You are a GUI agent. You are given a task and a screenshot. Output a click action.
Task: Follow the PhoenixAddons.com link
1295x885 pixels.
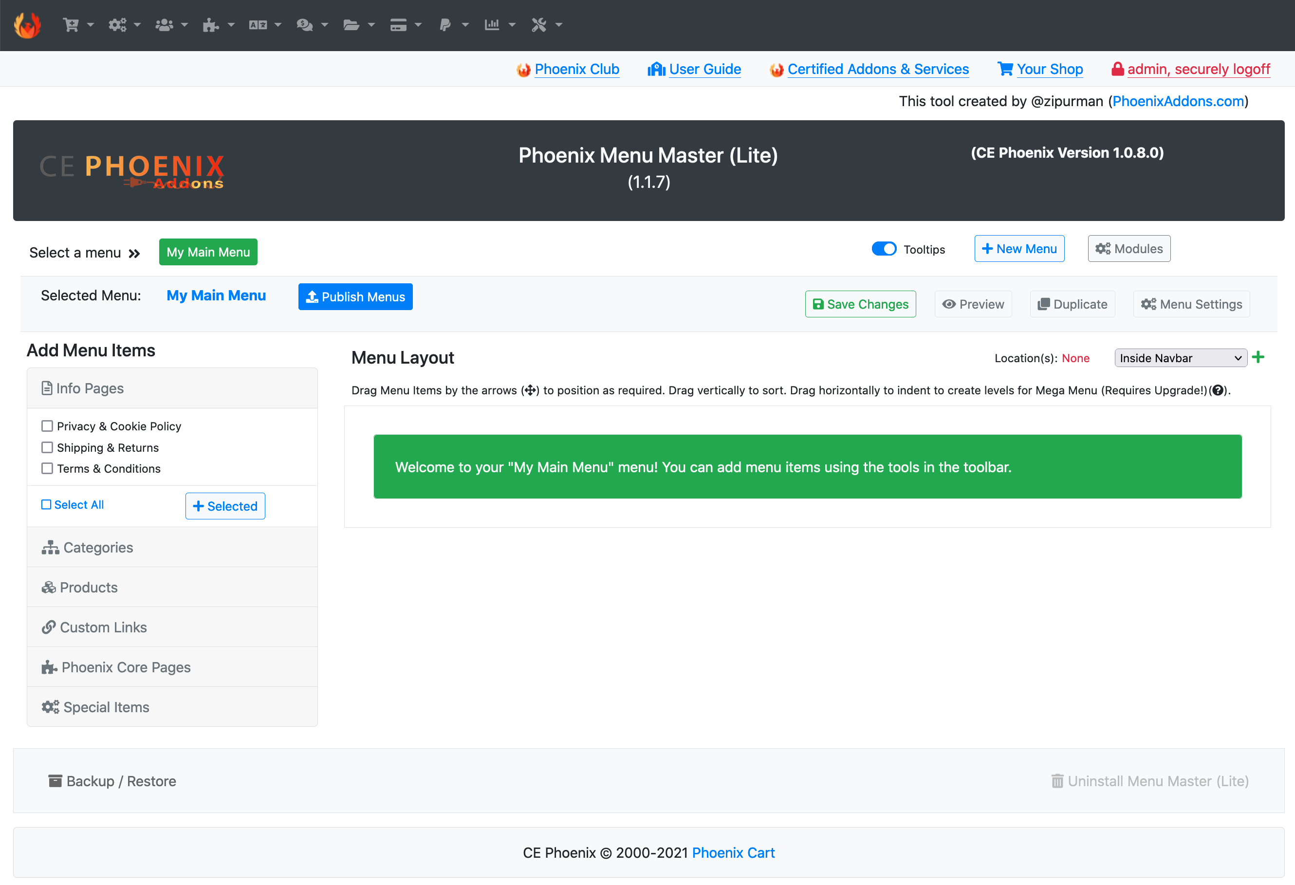(1178, 101)
